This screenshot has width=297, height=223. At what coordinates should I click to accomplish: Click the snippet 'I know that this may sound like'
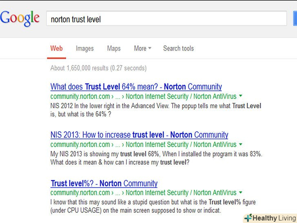tap(153, 206)
